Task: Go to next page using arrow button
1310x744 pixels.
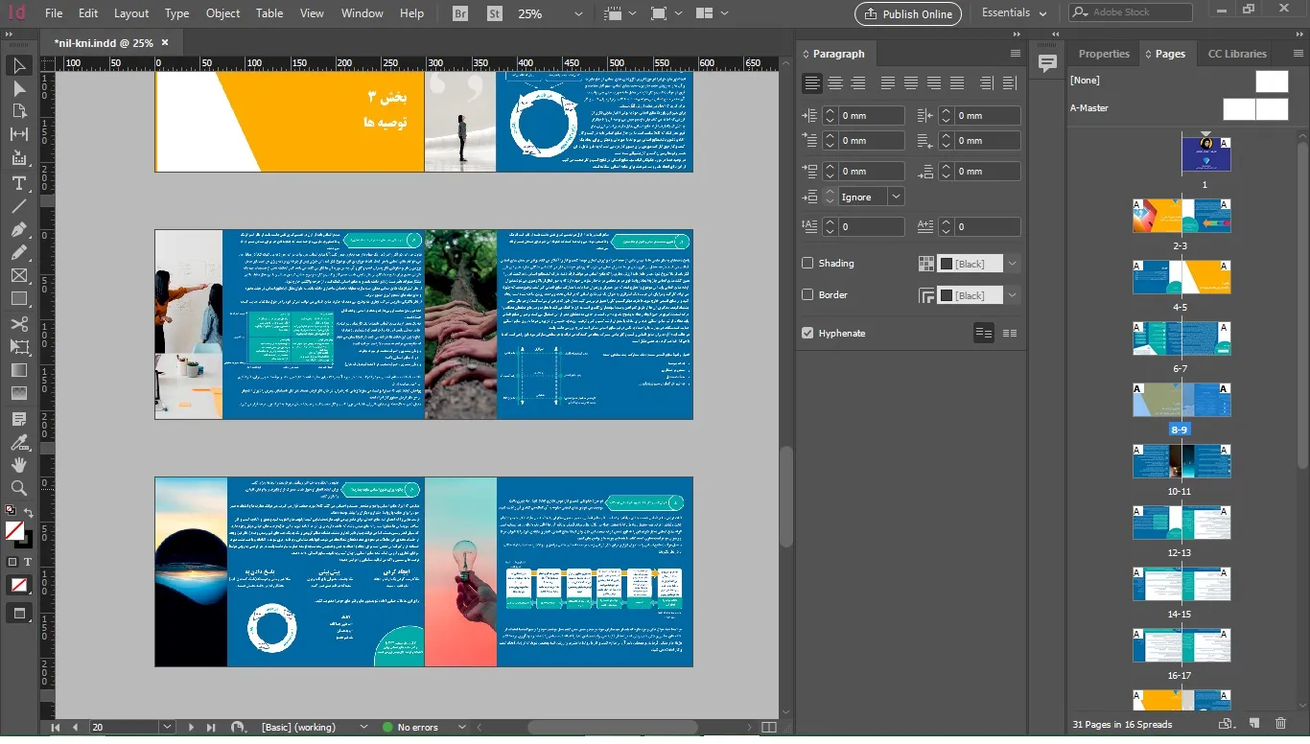Action: (191, 728)
